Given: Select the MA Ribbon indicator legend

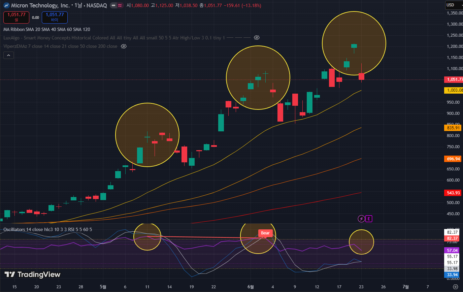Looking at the screenshot, I should click(46, 29).
